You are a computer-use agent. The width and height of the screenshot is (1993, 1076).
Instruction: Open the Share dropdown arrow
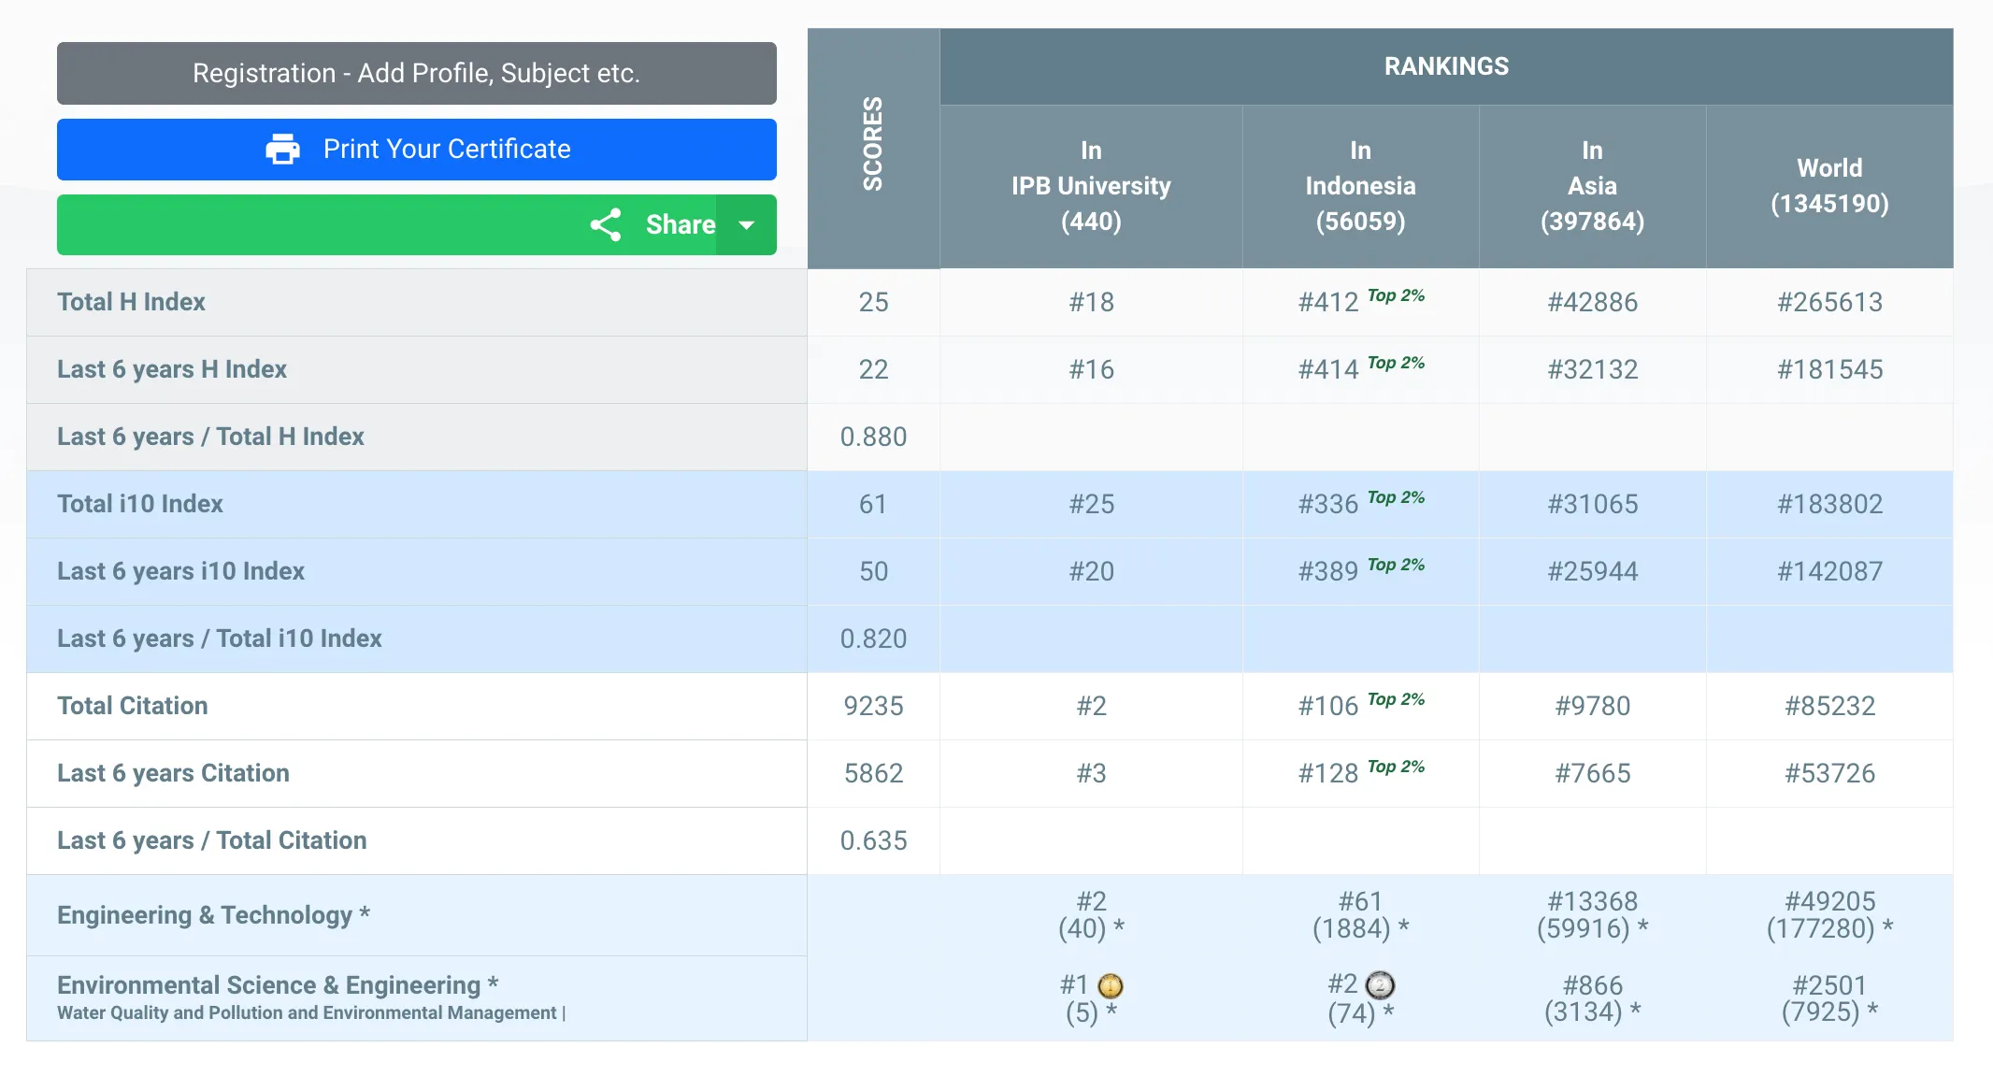746,224
